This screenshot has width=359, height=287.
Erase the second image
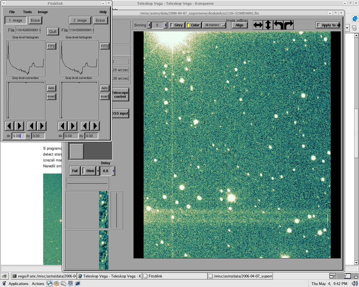click(100, 20)
